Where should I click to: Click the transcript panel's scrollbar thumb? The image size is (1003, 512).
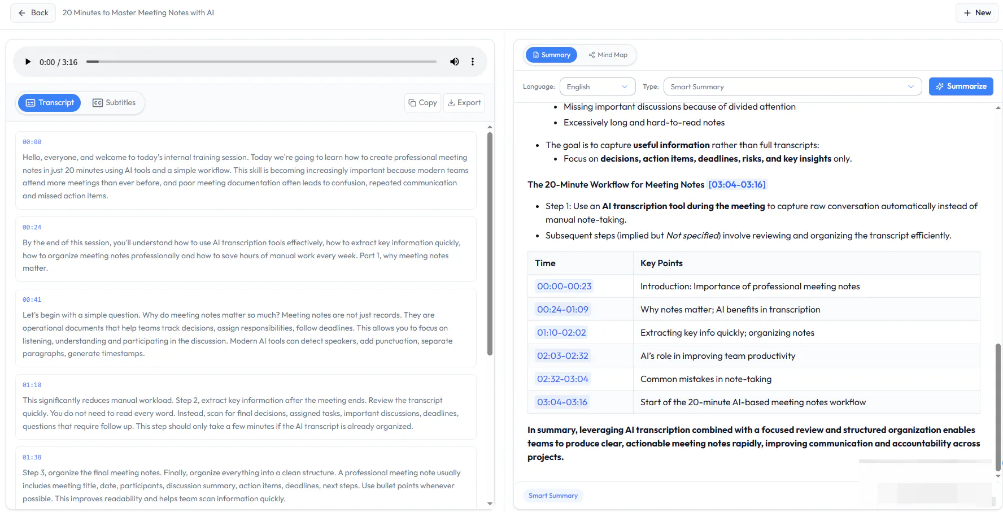point(490,243)
